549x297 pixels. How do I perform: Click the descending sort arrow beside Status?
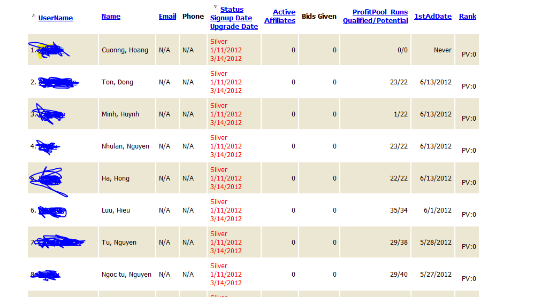[216, 7]
